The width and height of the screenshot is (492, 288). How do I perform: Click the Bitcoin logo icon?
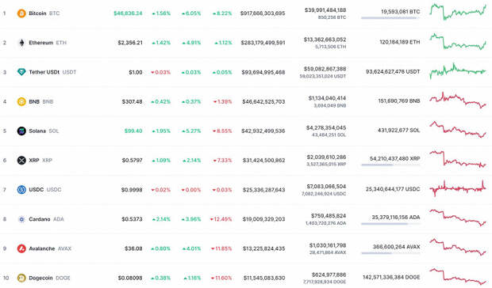pos(21,13)
